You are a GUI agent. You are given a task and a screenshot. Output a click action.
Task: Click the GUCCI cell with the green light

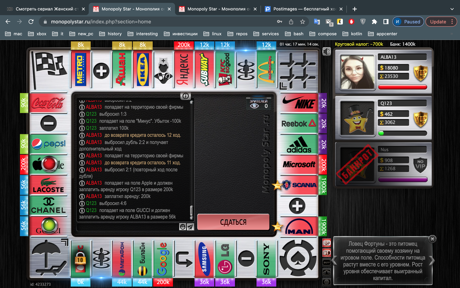[48, 226]
